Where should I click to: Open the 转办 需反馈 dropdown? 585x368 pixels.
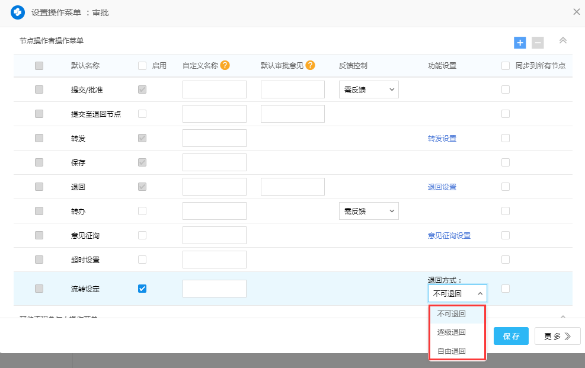(x=369, y=211)
